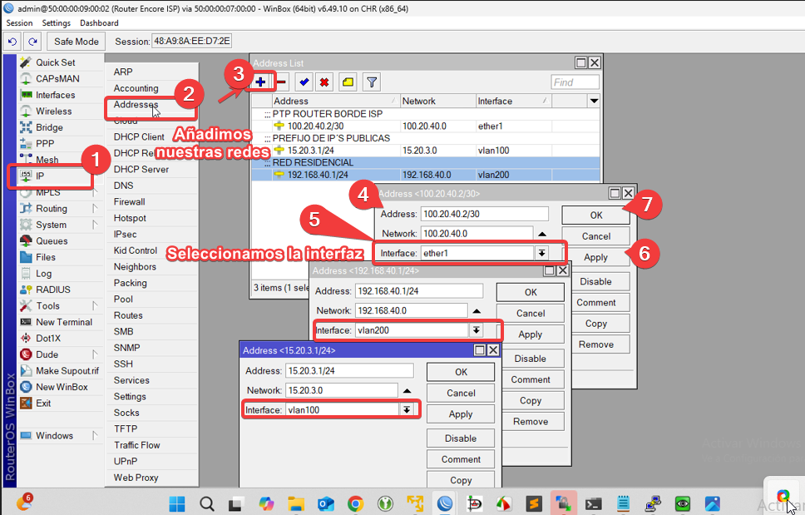Click the Undo arrow in WinBox toolbar
Image resolution: width=805 pixels, height=515 pixels.
pos(13,42)
